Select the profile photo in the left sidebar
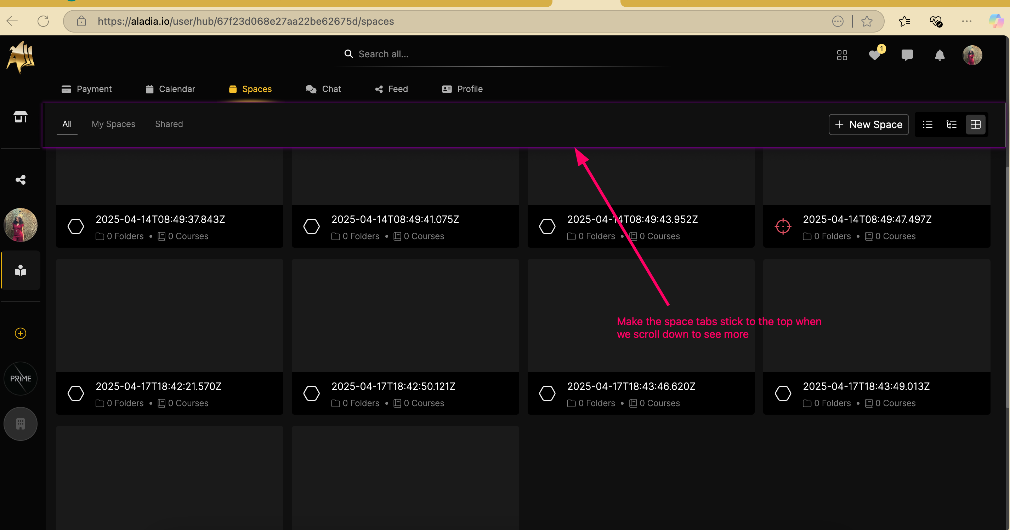 (21, 225)
